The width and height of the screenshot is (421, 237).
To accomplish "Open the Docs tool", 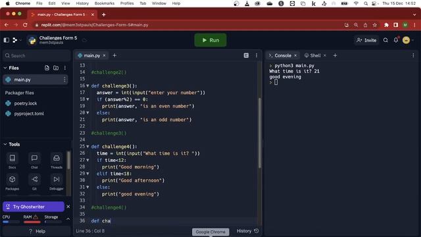I will click(12, 161).
